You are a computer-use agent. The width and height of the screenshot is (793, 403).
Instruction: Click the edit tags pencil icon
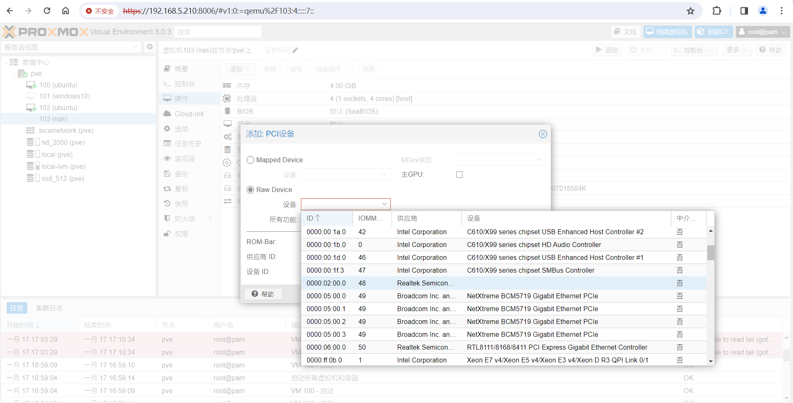point(295,50)
